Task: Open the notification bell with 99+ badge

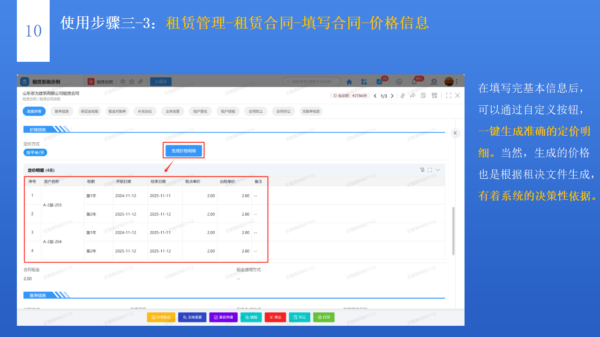Action: tap(414, 81)
